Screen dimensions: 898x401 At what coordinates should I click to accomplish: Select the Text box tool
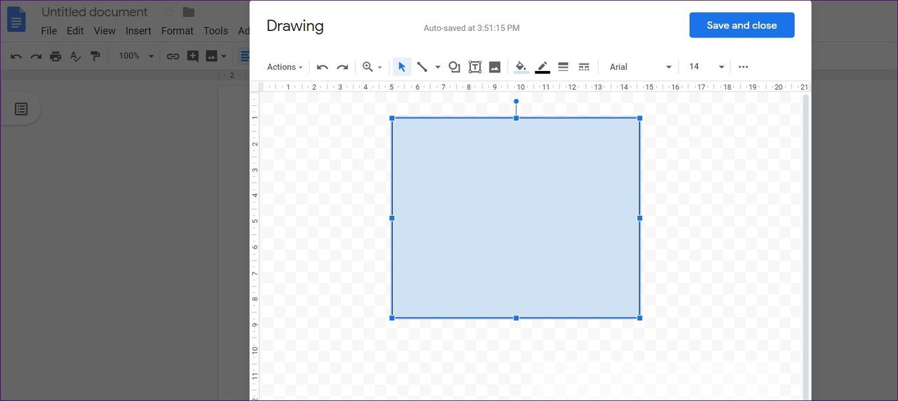[x=475, y=67]
